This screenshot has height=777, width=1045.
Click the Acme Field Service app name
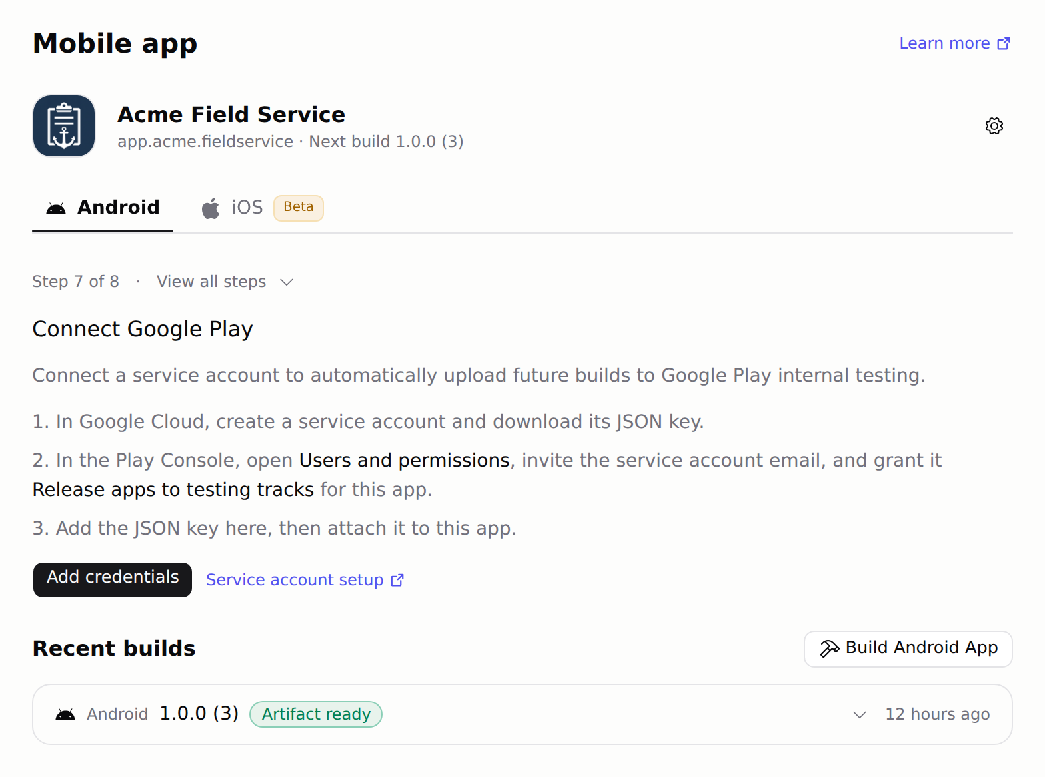click(231, 115)
